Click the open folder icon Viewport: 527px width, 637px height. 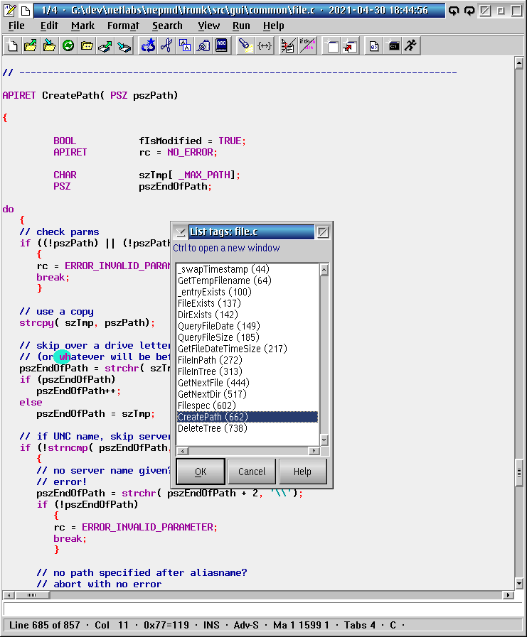click(87, 45)
